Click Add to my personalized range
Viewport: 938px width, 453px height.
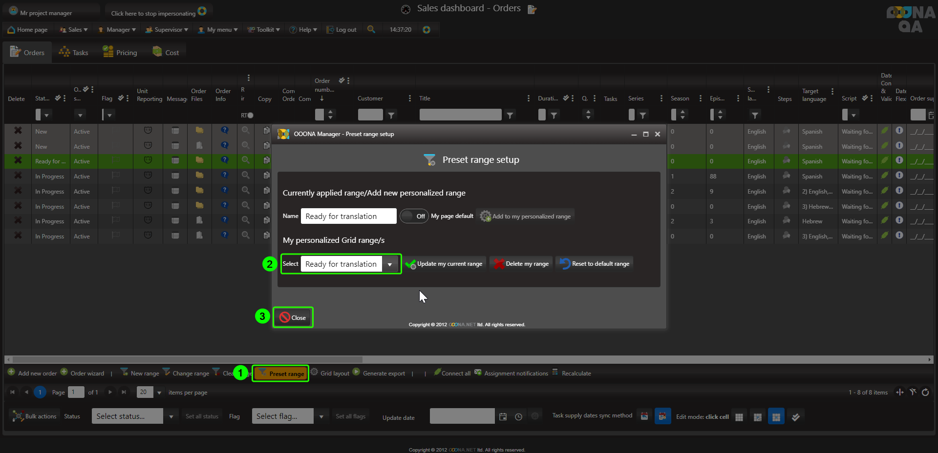[526, 216]
